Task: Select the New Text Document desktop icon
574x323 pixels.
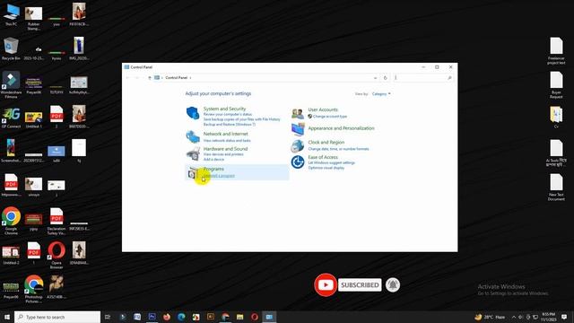Action: point(556,188)
